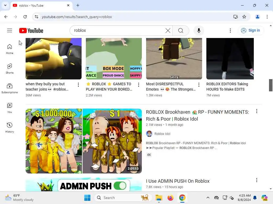This screenshot has width=273, height=204.
Task: Open the You section in sidebar
Action: coord(10,108)
